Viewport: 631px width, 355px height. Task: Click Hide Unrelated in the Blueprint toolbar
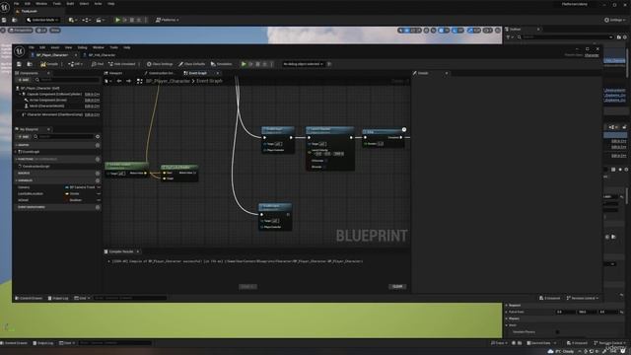click(x=122, y=64)
